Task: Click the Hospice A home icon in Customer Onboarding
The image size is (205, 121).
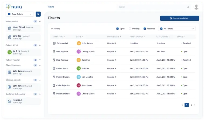Action: (9, 101)
